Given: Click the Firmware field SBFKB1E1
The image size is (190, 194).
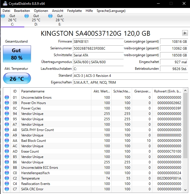Looking at the screenshot, I should 98,42.
